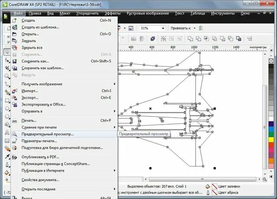Click the horizontal scrollbar thumb

coord(203,179)
